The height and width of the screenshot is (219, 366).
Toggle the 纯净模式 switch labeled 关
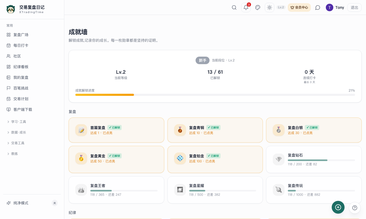click(55, 203)
